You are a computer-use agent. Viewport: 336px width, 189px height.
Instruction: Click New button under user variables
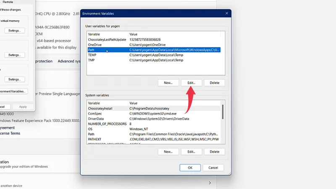[168, 83]
